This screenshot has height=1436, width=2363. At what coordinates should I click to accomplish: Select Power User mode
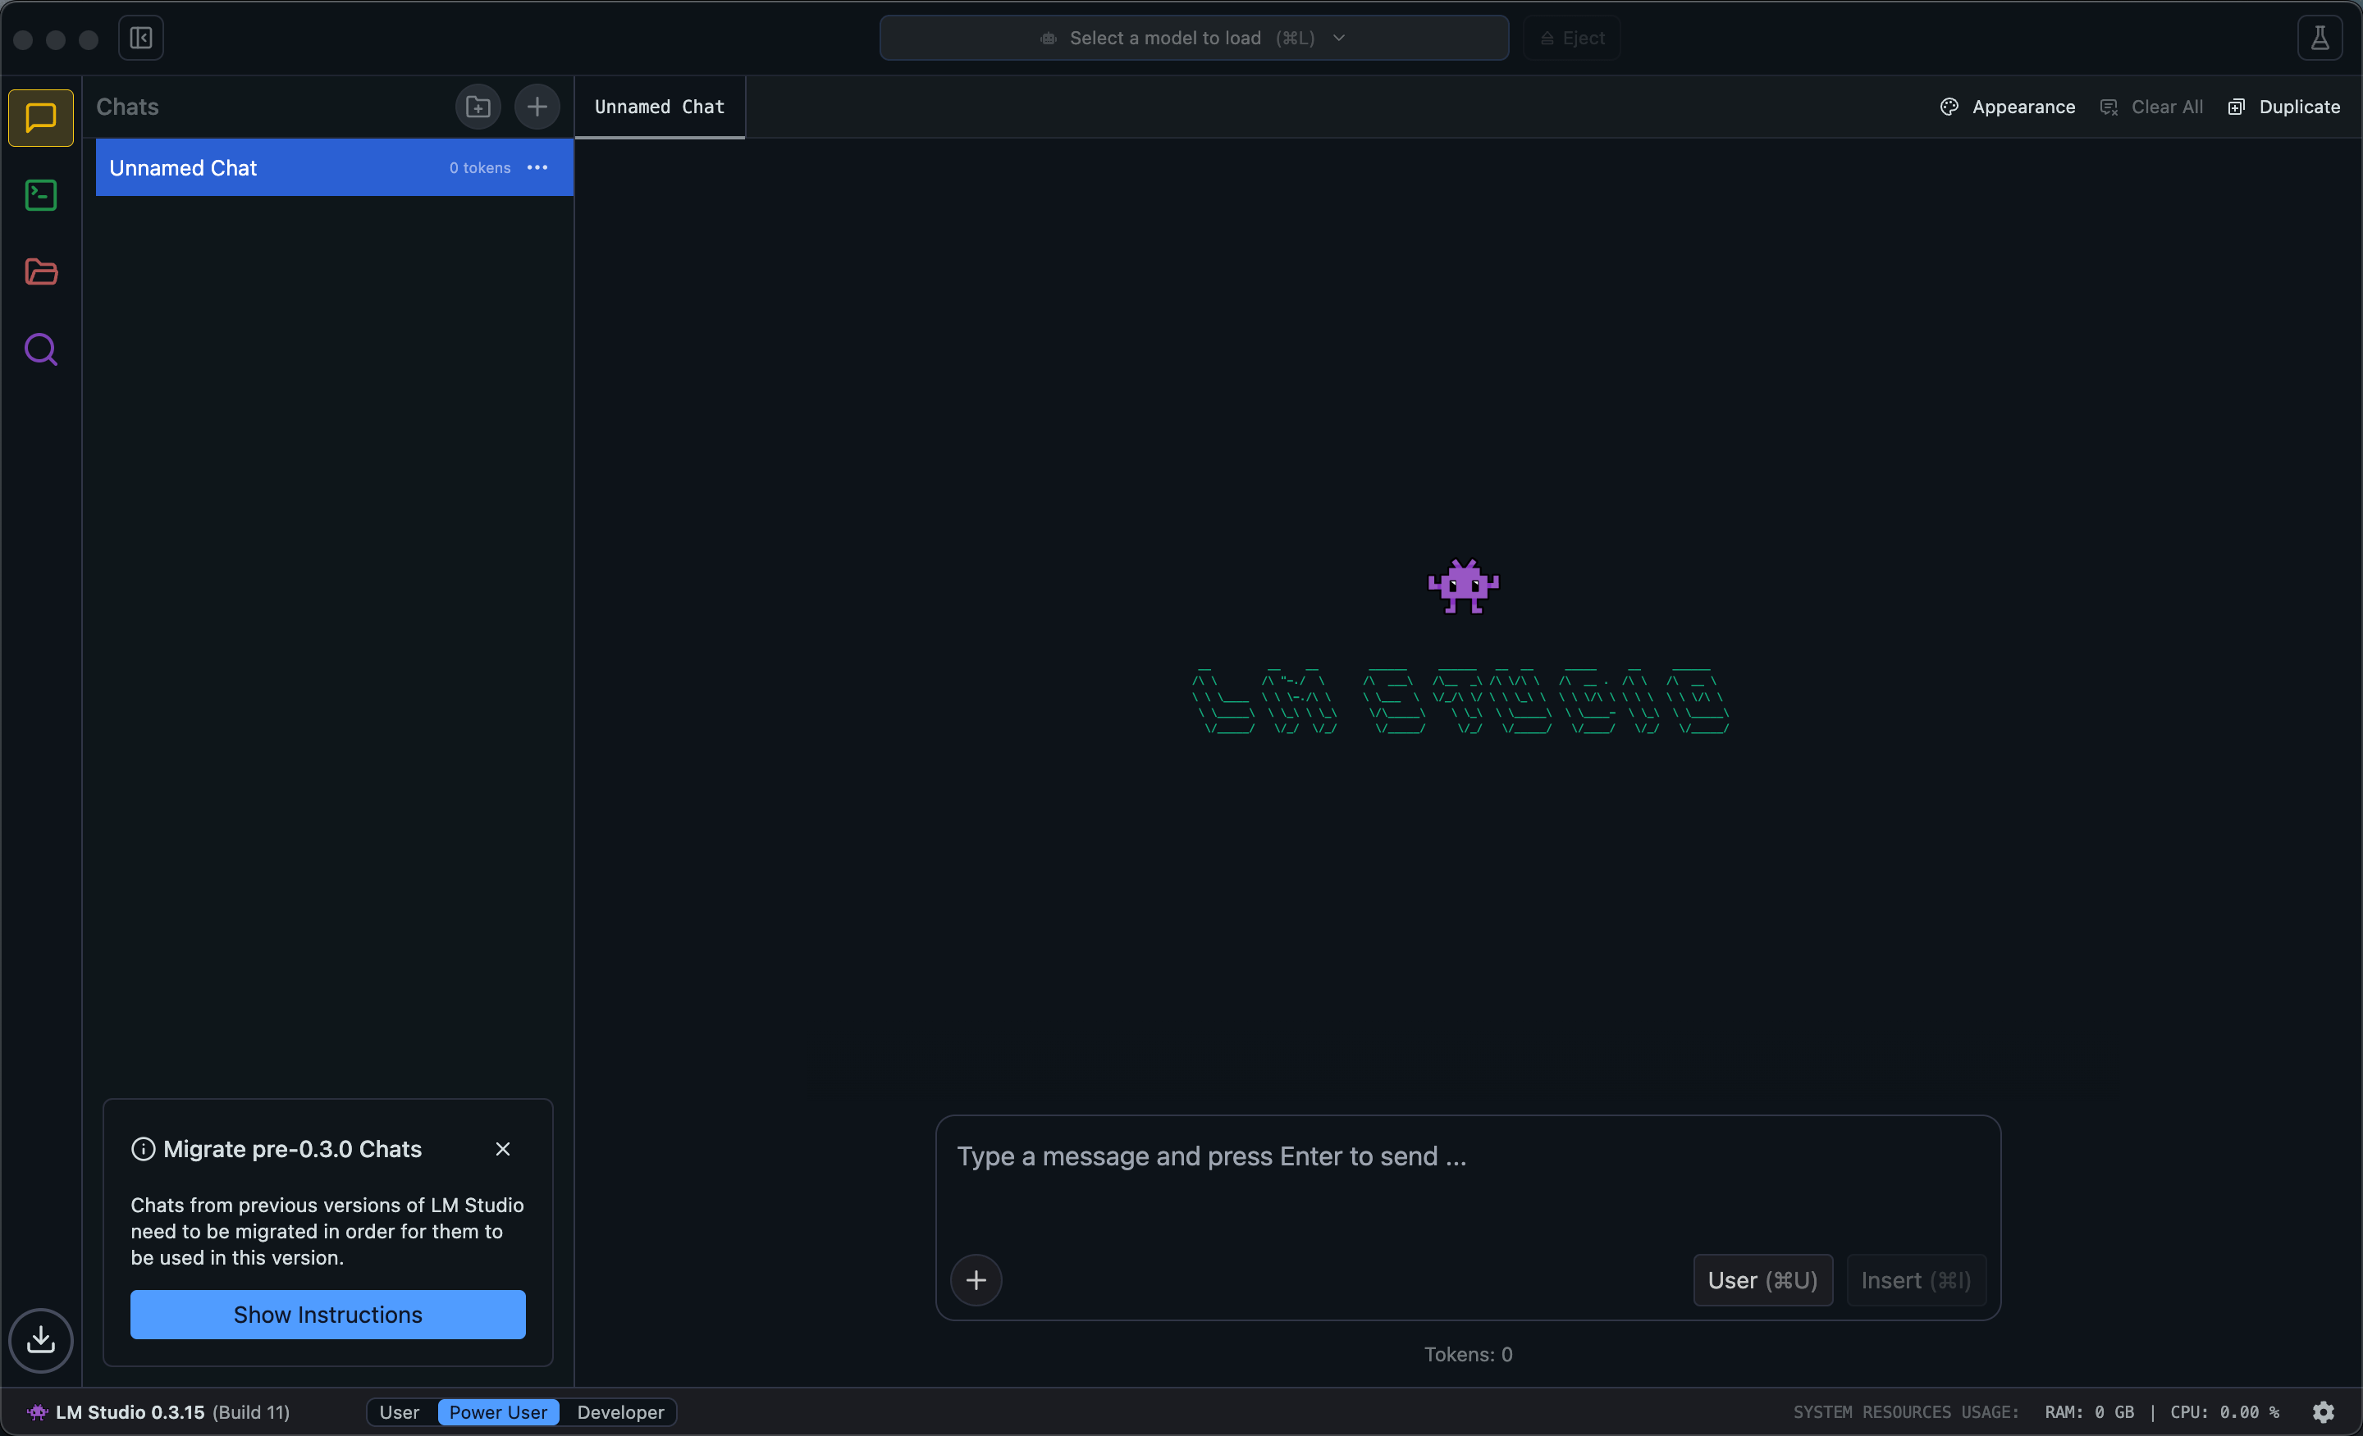click(x=498, y=1411)
